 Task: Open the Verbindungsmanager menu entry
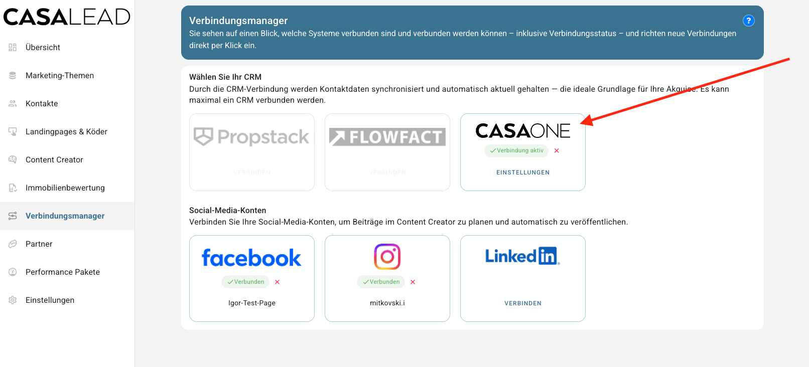pos(65,216)
